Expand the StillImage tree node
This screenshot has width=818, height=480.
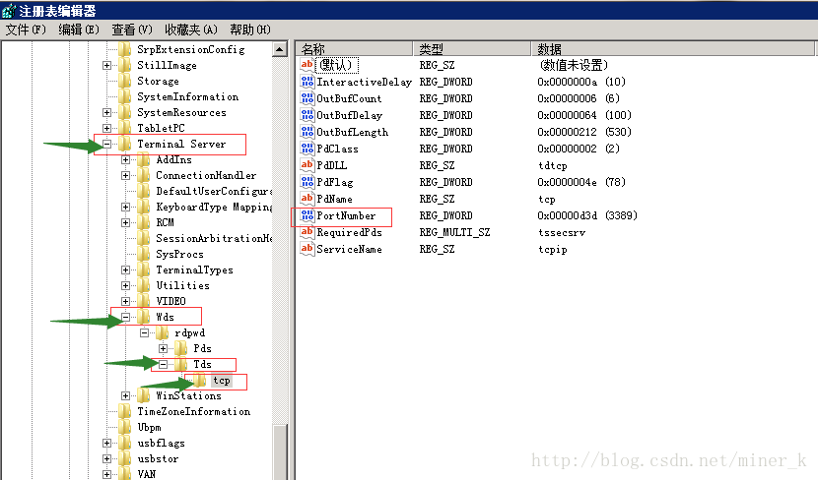pos(107,65)
